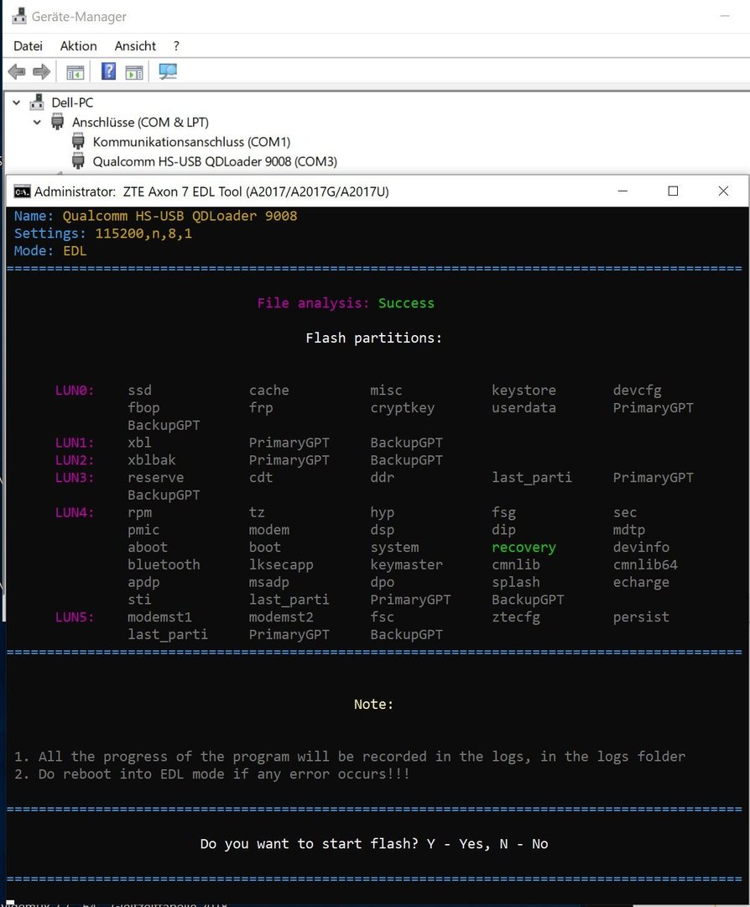Viewport: 750px width, 907px height.
Task: Open the Ansicht menu
Action: pyautogui.click(x=135, y=45)
